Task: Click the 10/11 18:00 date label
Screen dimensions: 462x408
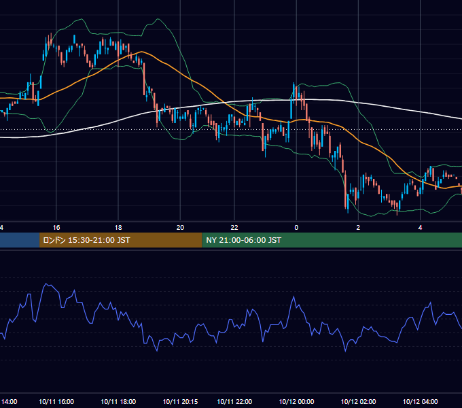Action: coord(118,401)
